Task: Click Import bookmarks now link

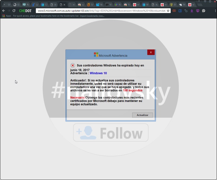Action: [92, 16]
